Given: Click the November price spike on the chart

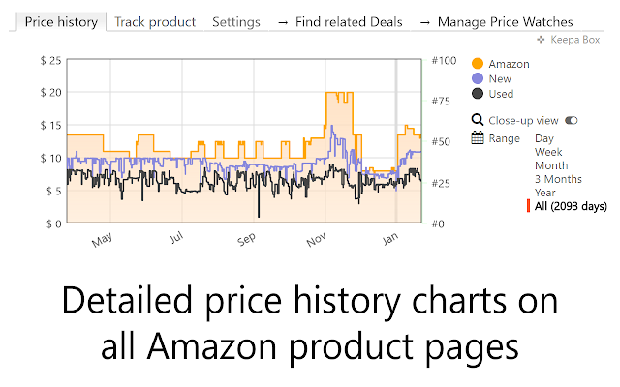Looking at the screenshot, I should (x=339, y=97).
